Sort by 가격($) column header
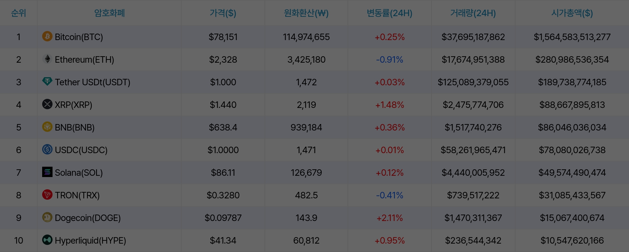 pos(223,13)
